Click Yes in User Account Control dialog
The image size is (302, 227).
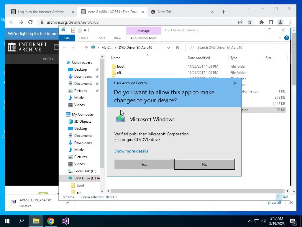pos(144,164)
